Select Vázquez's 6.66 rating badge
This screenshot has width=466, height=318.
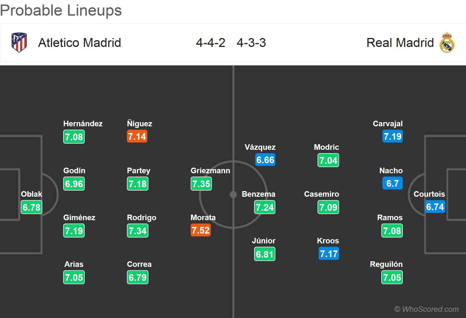(x=265, y=160)
